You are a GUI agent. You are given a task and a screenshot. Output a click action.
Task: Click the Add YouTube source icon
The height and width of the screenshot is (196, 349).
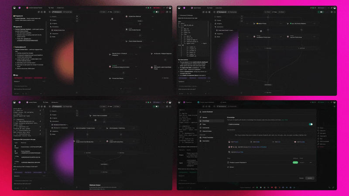[x=295, y=142]
